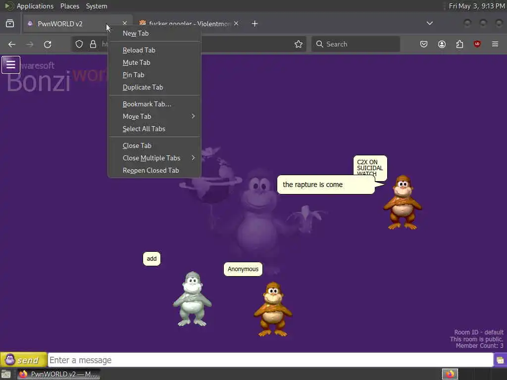507x380 pixels.
Task: Open the tracking protection shield icon
Action: [x=79, y=44]
